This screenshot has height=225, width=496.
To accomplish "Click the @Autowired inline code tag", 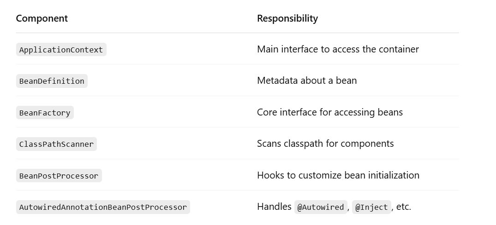I will [320, 207].
